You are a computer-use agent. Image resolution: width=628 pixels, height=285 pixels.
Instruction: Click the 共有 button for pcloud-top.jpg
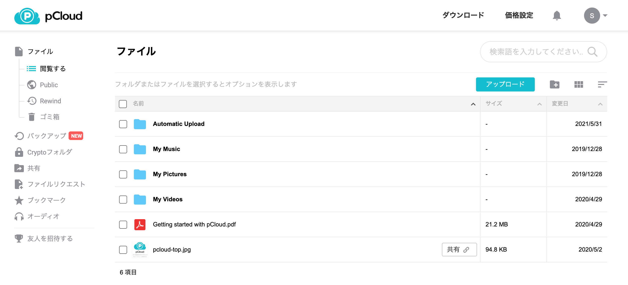point(459,250)
